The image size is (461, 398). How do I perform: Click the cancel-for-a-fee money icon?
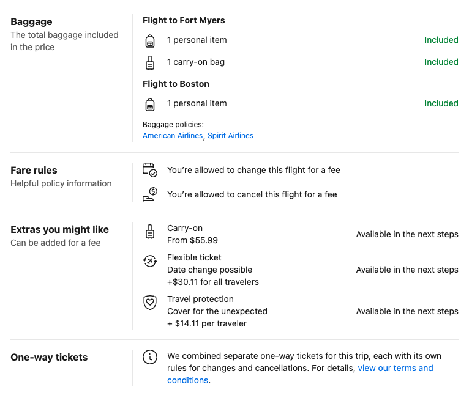point(149,194)
